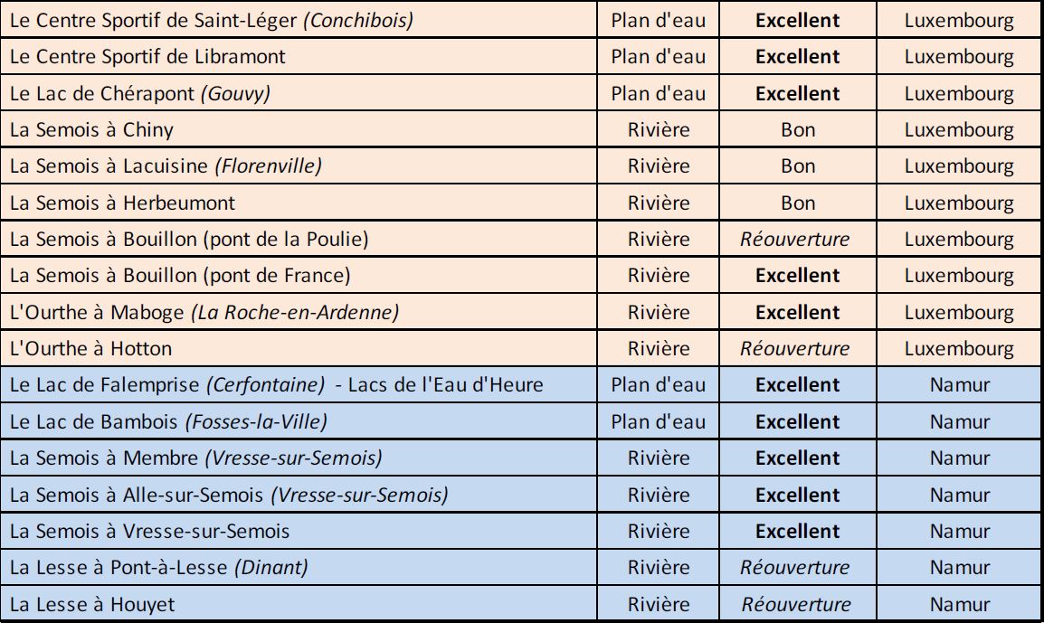Select the La Semois à Membre cell
This screenshot has height=623, width=1044.
[x=195, y=458]
